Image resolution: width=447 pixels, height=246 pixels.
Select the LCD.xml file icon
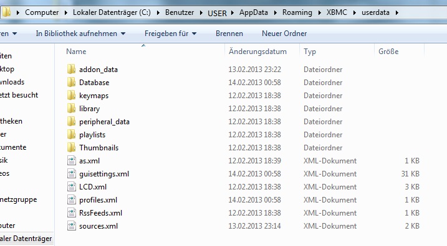(72, 186)
